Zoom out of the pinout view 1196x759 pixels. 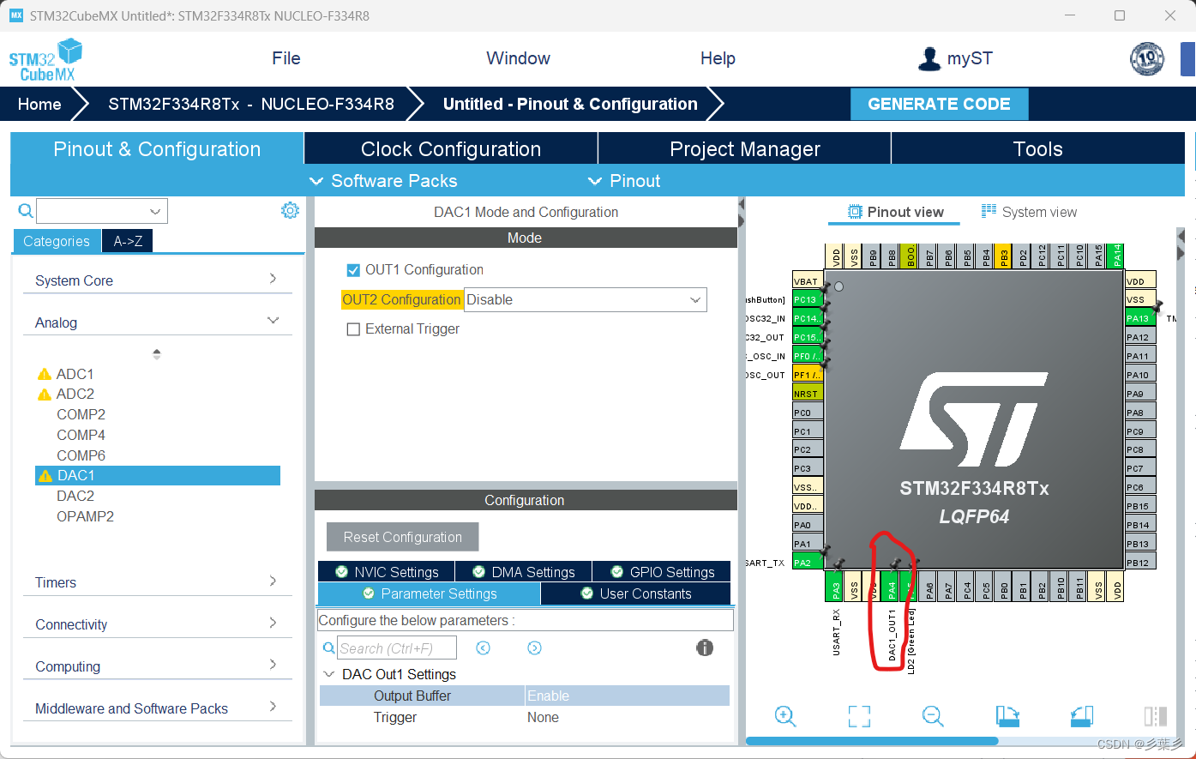click(x=933, y=716)
